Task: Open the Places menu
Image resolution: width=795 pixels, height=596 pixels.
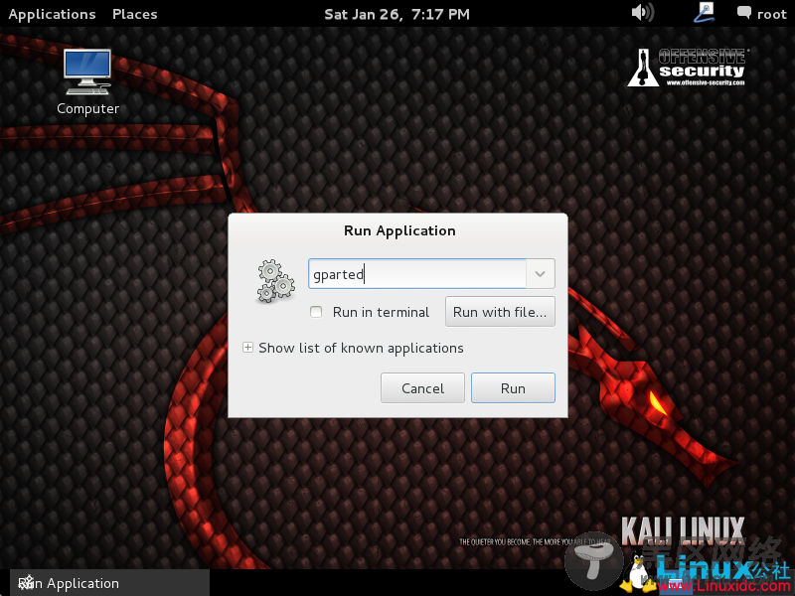Action: (135, 14)
